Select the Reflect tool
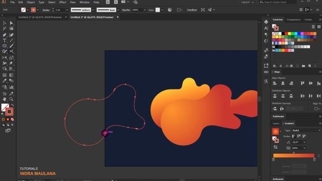Image resolution: width=322 pixels, height=181 pixels. click(5, 58)
